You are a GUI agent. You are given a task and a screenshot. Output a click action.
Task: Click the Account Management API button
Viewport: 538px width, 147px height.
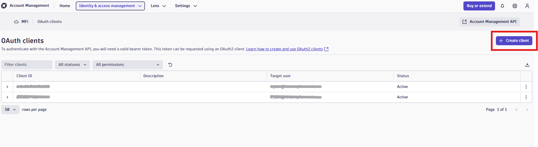pos(489,22)
